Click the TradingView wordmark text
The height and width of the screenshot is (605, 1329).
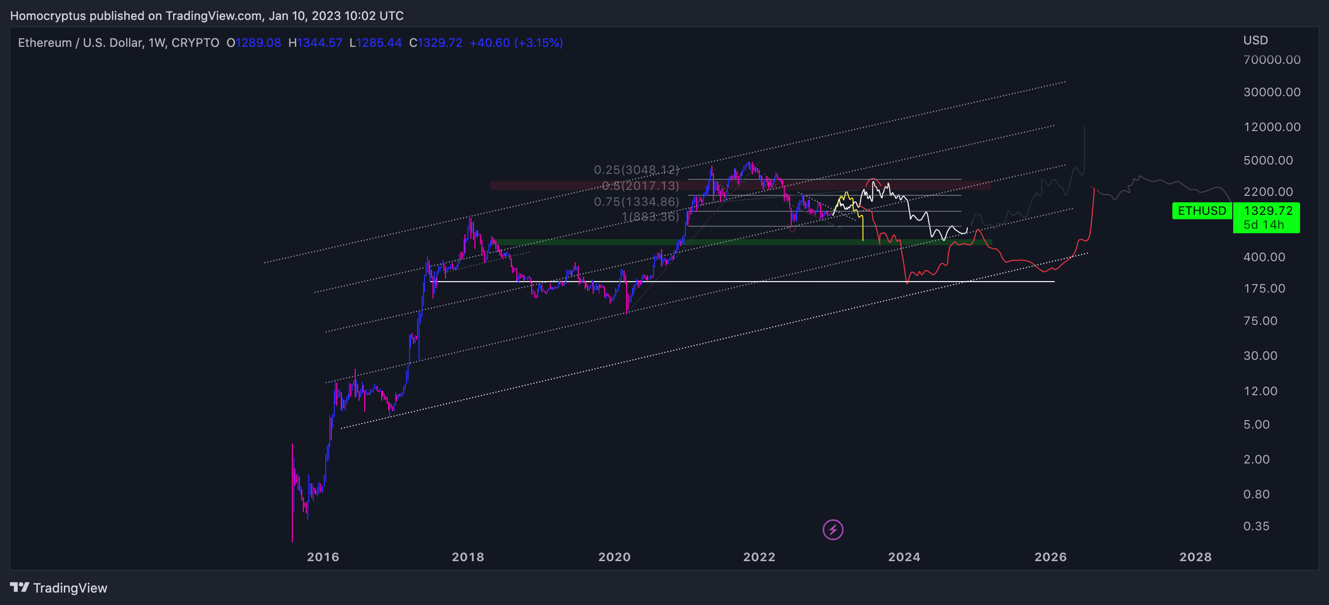[70, 588]
